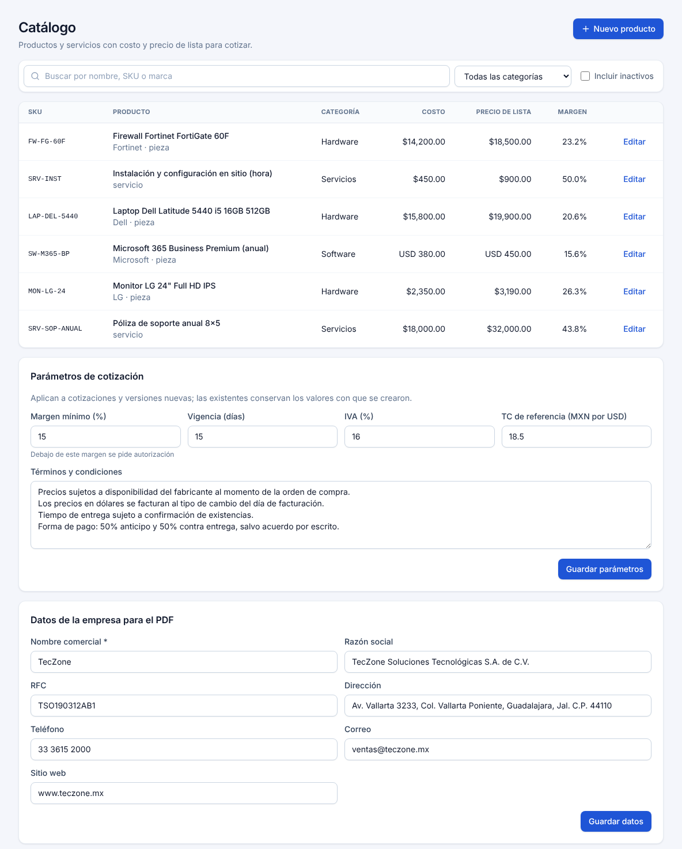Click the 50.0% margin value

coord(574,179)
